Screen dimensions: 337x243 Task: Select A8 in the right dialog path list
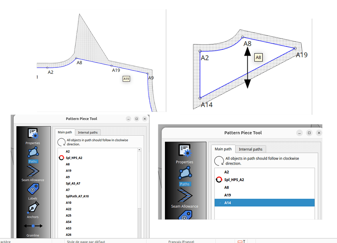coord(226,187)
